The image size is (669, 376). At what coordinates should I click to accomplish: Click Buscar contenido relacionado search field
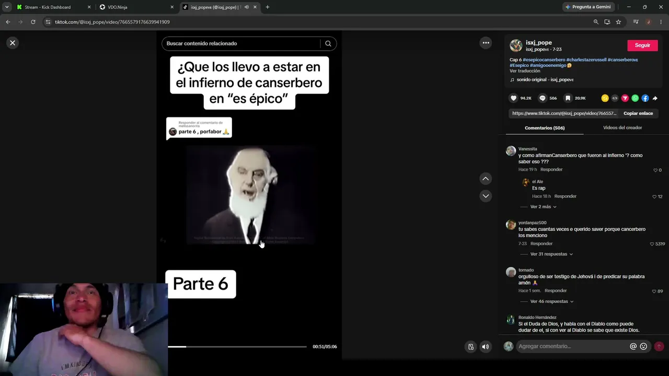(241, 43)
